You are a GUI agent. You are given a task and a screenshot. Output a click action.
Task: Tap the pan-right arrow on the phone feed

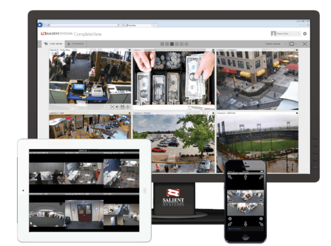[x=261, y=200]
